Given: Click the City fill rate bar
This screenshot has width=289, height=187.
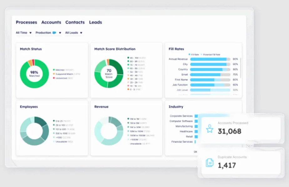Looking at the screenshot, I should click(x=210, y=64).
